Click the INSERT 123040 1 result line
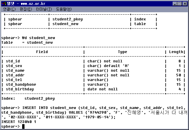Image resolution: width=189 pixels, height=130 pixels. (x=19, y=122)
